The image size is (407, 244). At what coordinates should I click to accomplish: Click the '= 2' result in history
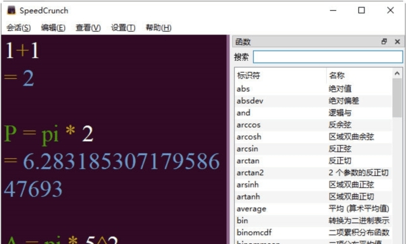click(x=19, y=78)
